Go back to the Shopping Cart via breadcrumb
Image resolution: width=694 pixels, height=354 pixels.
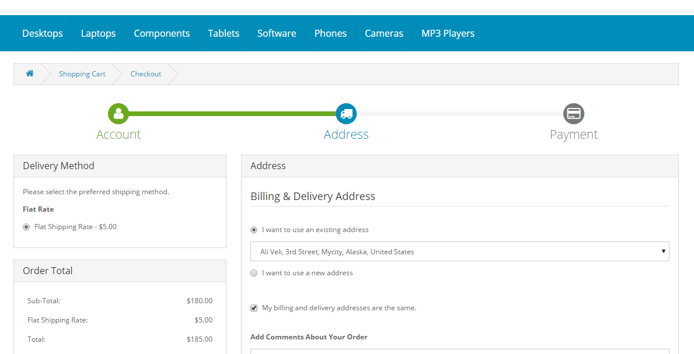point(82,73)
